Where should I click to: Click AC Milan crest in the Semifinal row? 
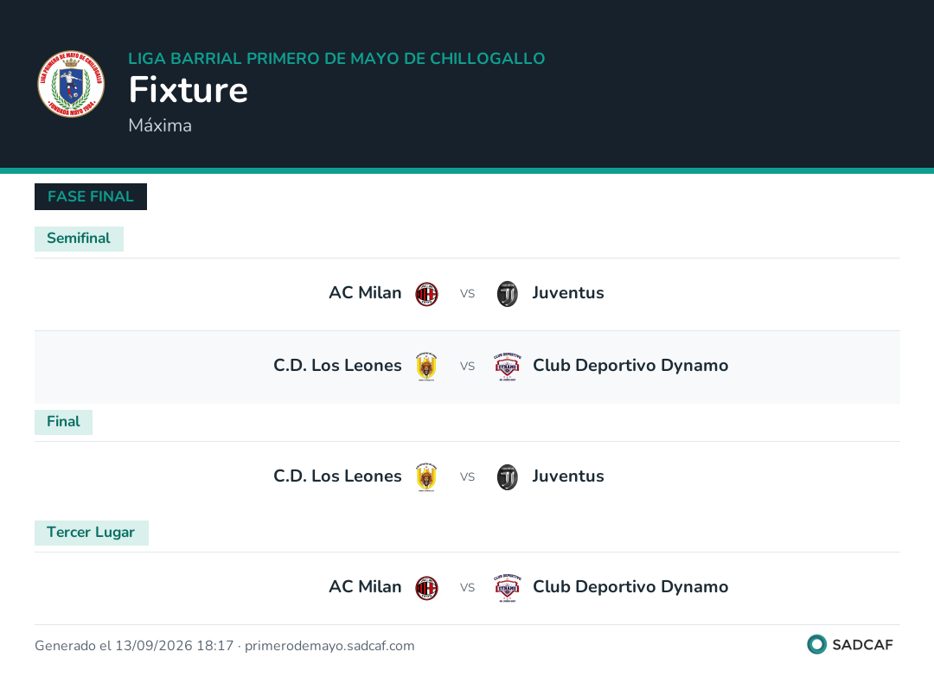(426, 293)
